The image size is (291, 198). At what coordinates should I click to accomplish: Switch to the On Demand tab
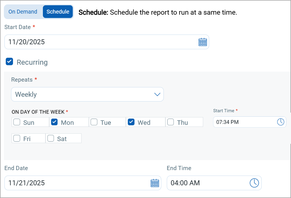(x=23, y=12)
